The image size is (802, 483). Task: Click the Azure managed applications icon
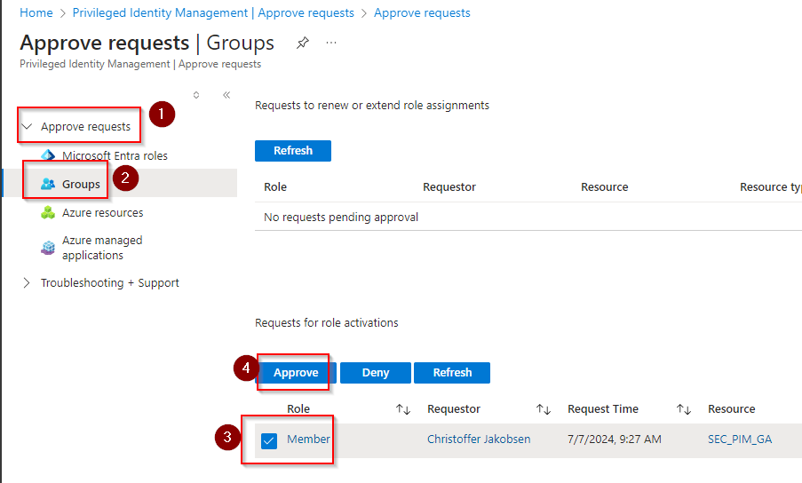pos(48,248)
